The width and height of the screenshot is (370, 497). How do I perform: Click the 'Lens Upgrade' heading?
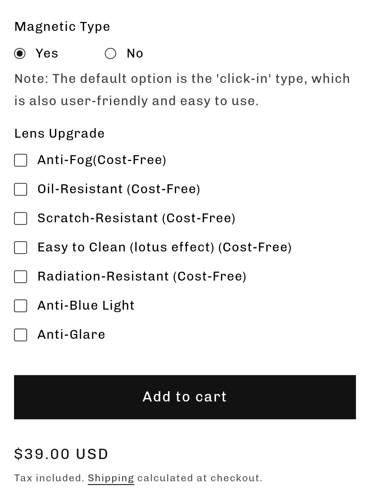[x=59, y=134]
